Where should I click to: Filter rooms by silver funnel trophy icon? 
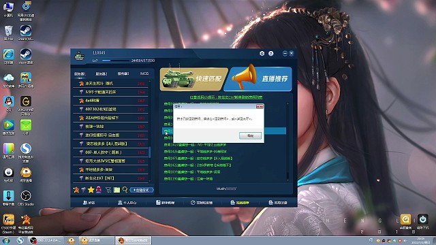(x=83, y=190)
